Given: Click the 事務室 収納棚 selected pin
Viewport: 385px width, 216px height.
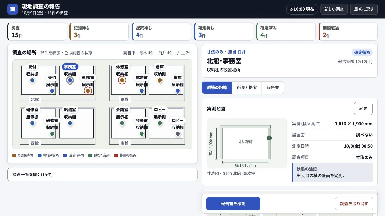Looking at the screenshot, I should click(70, 80).
